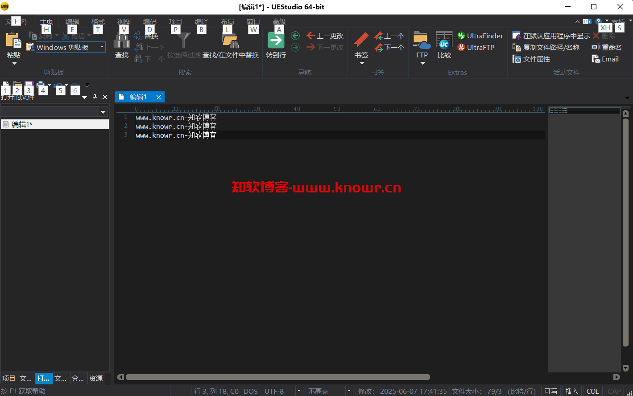Send file via Email button
This screenshot has height=396, width=633.
pyautogui.click(x=605, y=59)
